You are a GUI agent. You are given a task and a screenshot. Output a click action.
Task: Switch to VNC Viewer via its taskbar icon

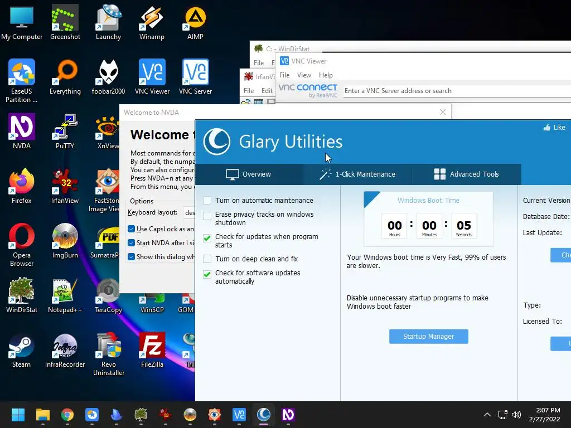(x=239, y=415)
